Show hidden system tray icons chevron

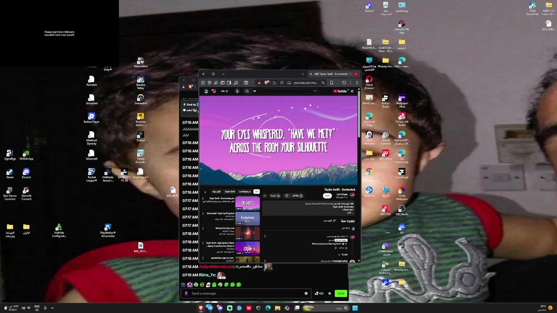click(x=52, y=308)
